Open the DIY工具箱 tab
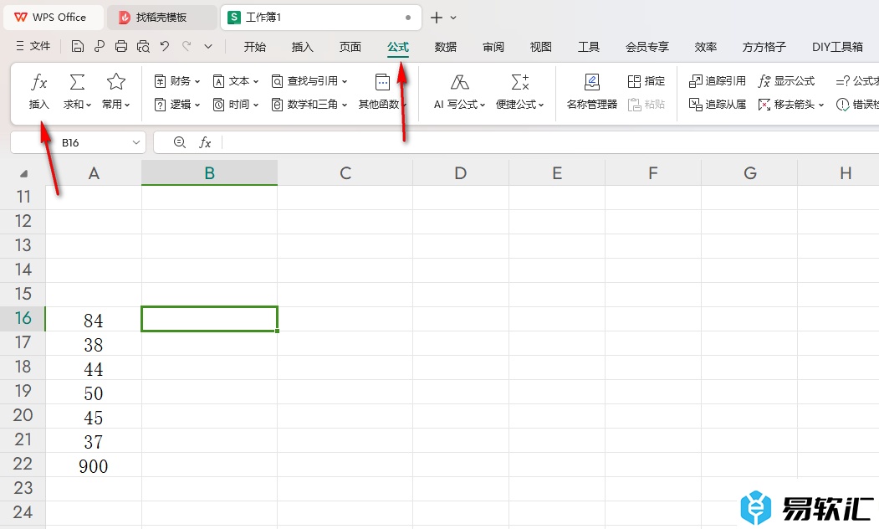The height and width of the screenshot is (529, 879). tap(837, 47)
